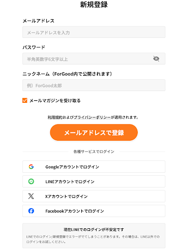Image resolution: width=189 pixels, height=252 pixels.
Task: Select Googleアカウントでログイン
Action: 94,167
